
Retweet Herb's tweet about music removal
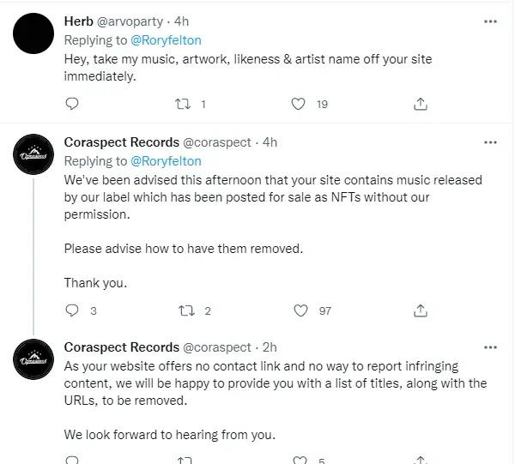[183, 104]
